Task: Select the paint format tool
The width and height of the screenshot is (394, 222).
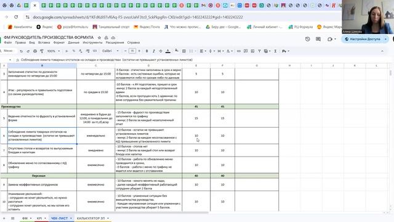Action: (x=42, y=51)
